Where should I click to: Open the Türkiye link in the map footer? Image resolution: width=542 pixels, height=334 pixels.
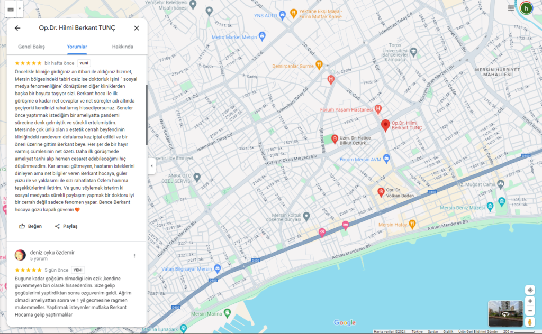point(417,331)
